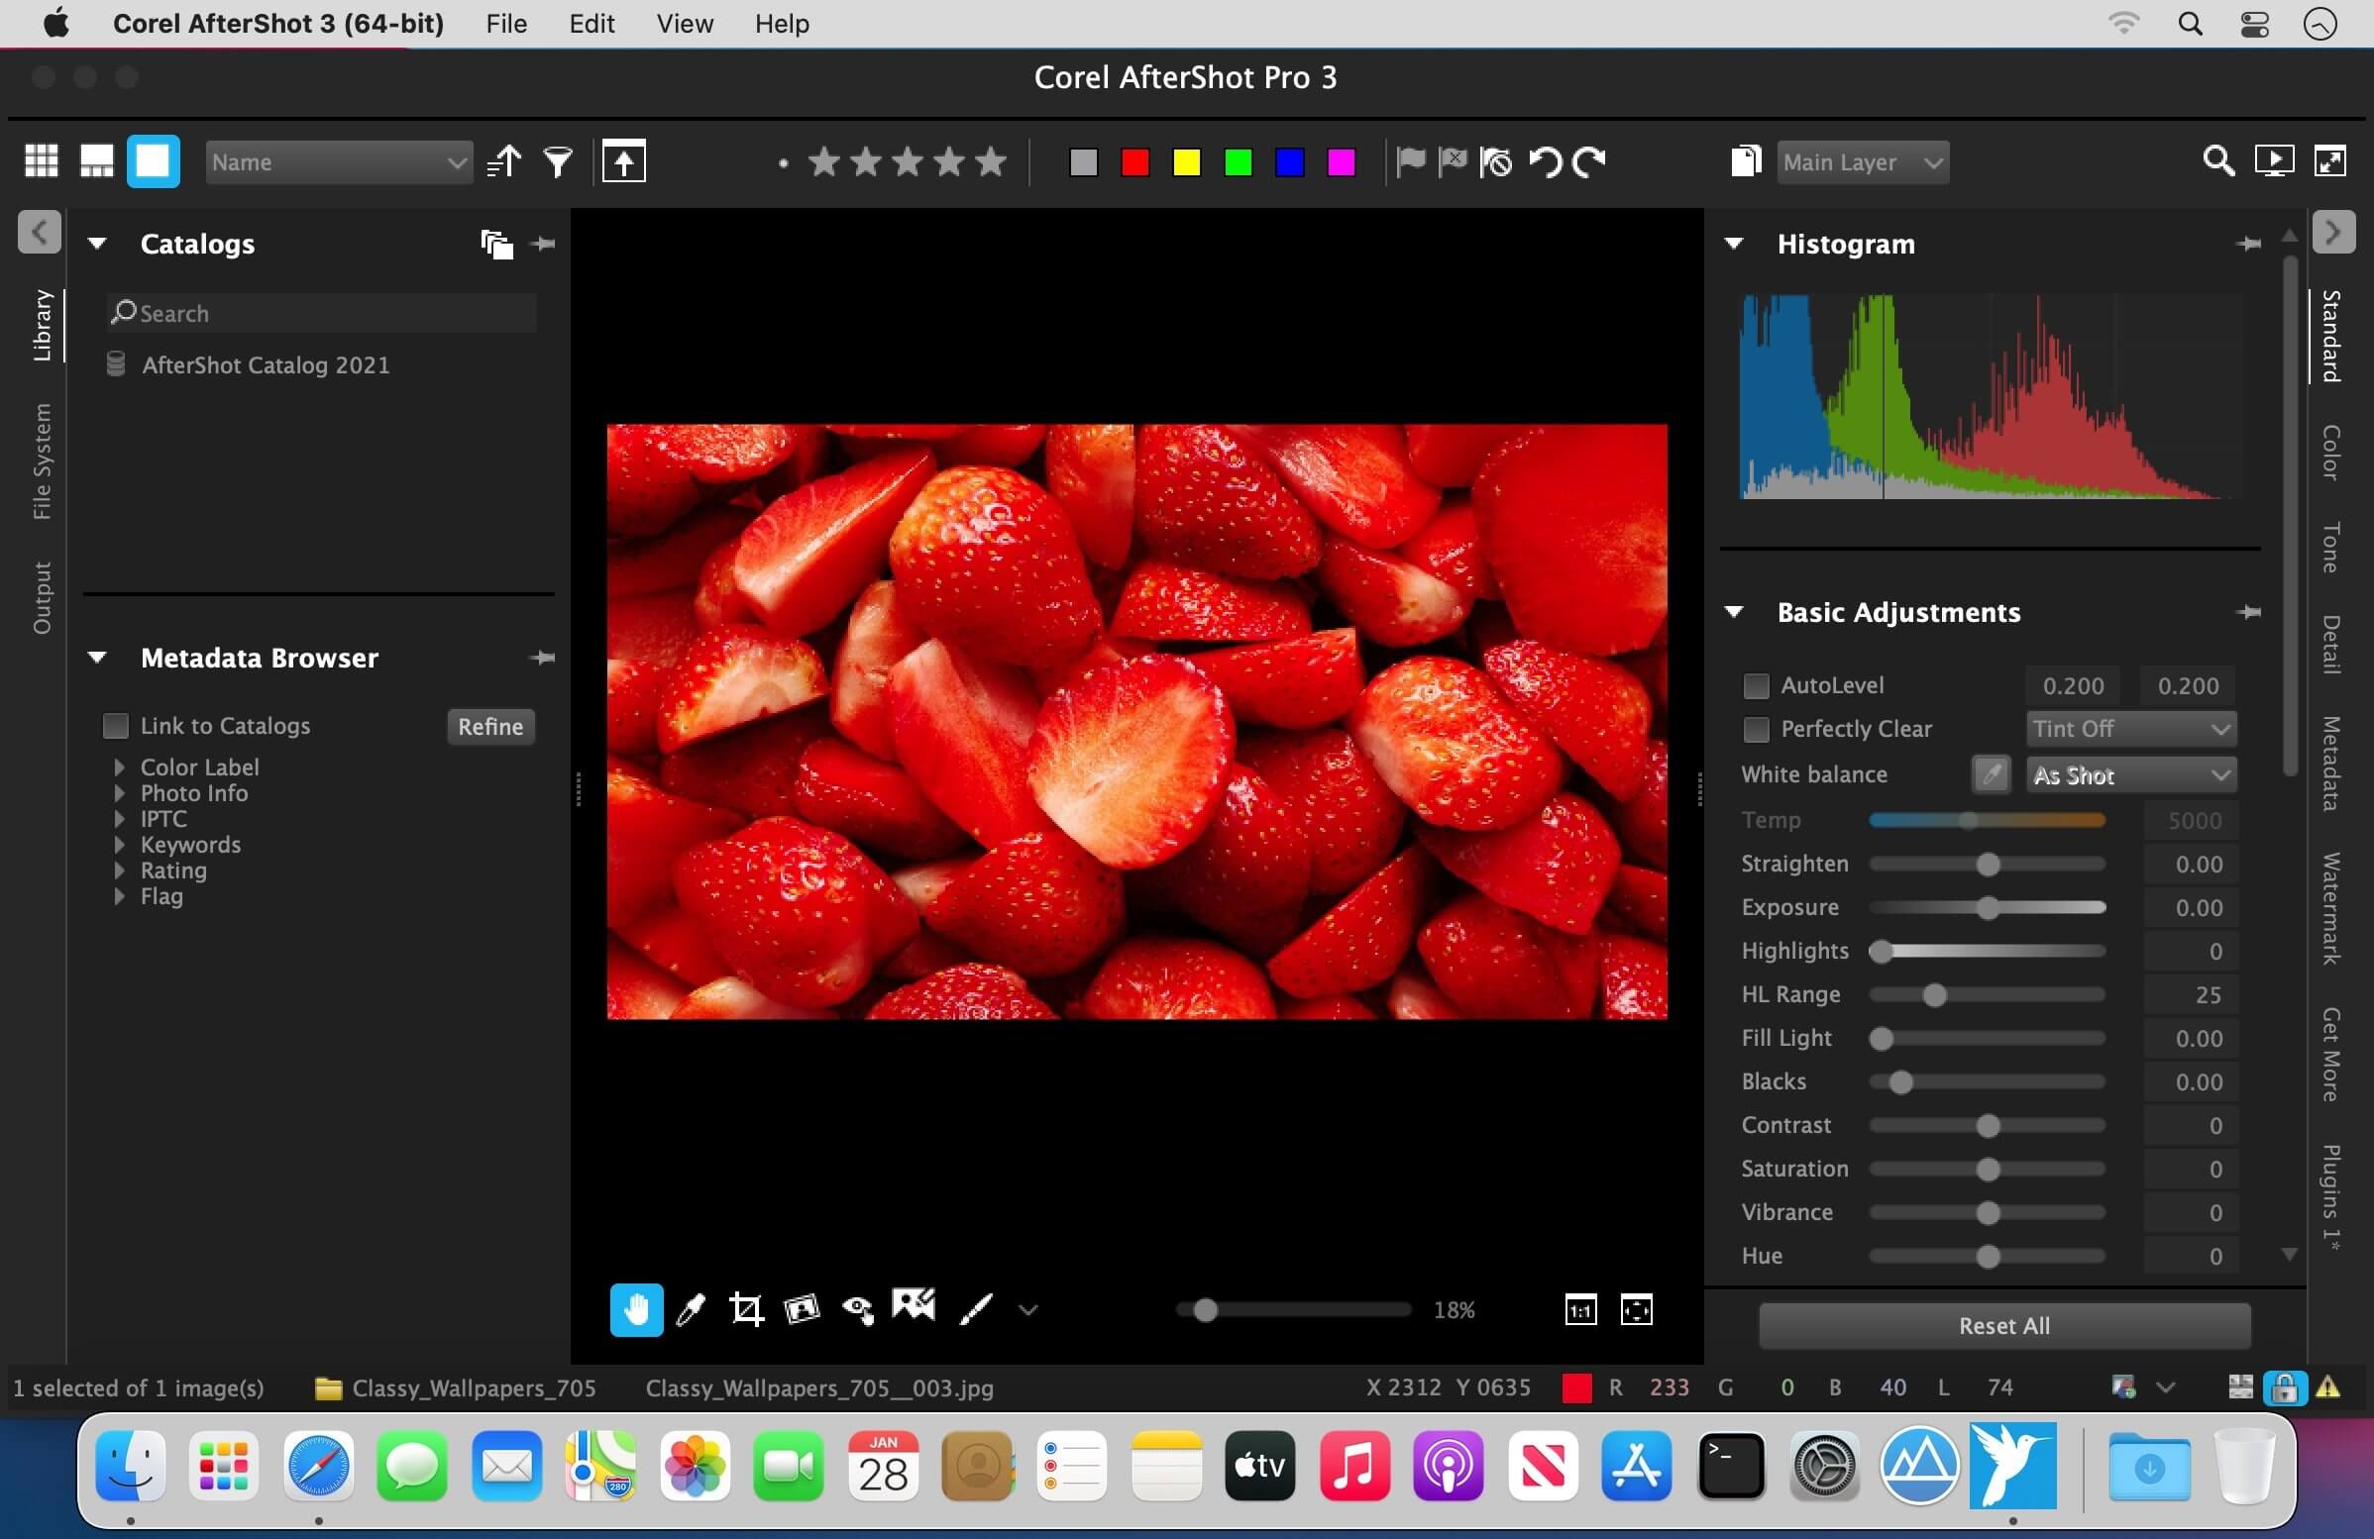The image size is (2374, 1539).
Task: Click the Refine button
Action: (x=489, y=726)
